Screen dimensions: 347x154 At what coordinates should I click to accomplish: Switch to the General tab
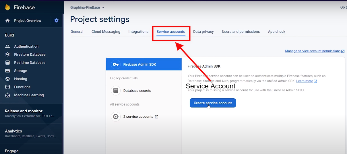[77, 32]
